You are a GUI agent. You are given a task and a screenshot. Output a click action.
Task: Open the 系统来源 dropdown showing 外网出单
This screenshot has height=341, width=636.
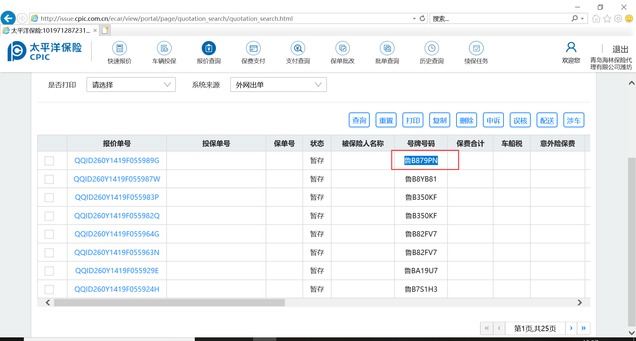tap(278, 85)
